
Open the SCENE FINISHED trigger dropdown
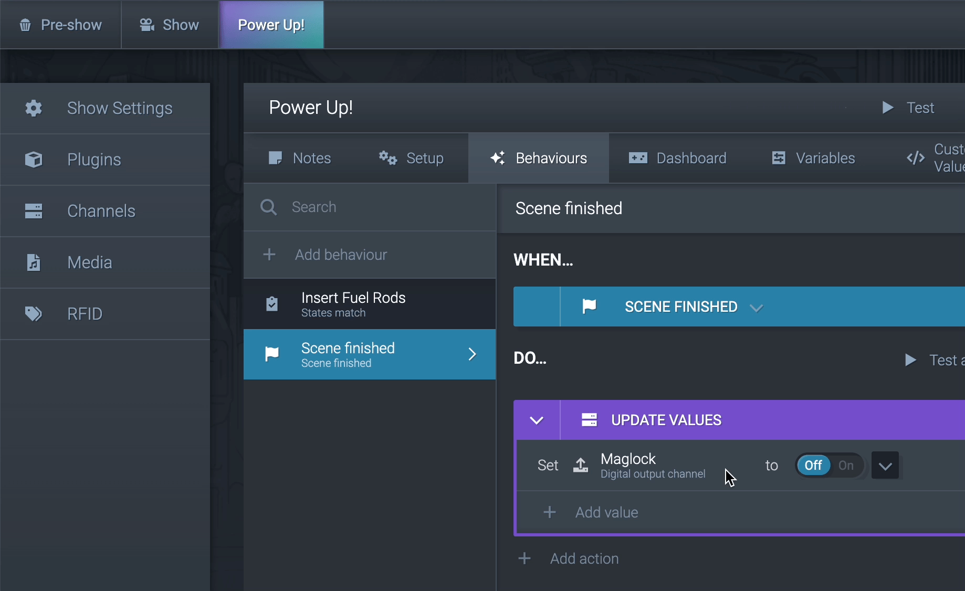756,308
